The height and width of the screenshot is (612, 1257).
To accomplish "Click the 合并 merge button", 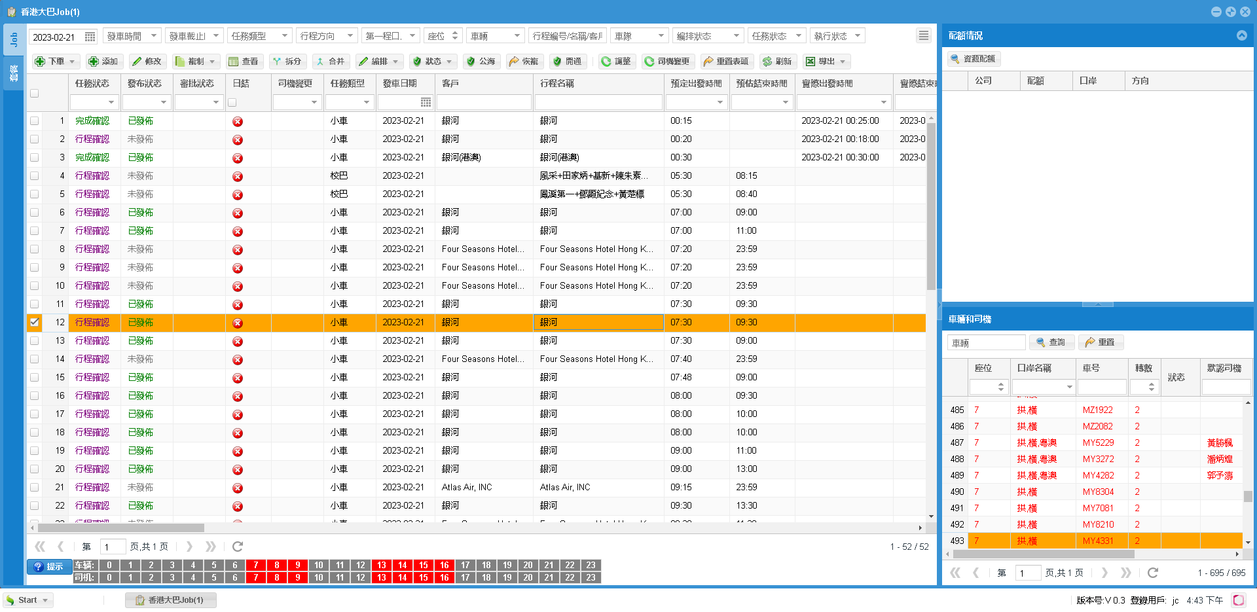I will pos(330,62).
